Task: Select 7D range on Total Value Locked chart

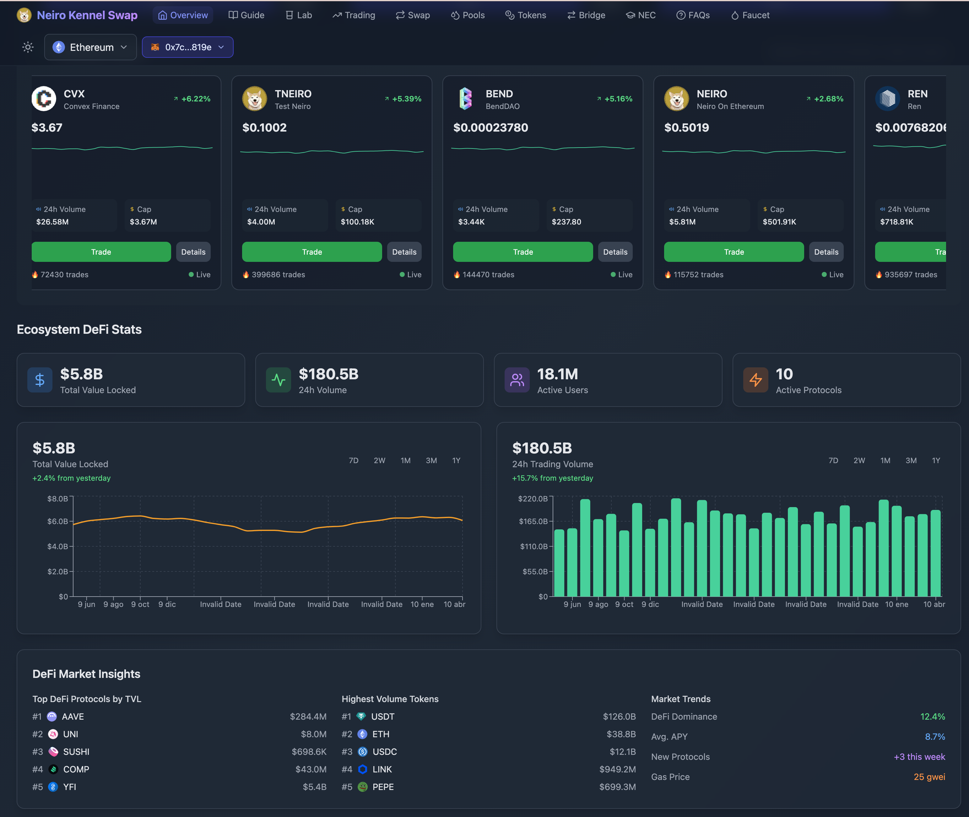Action: 354,460
